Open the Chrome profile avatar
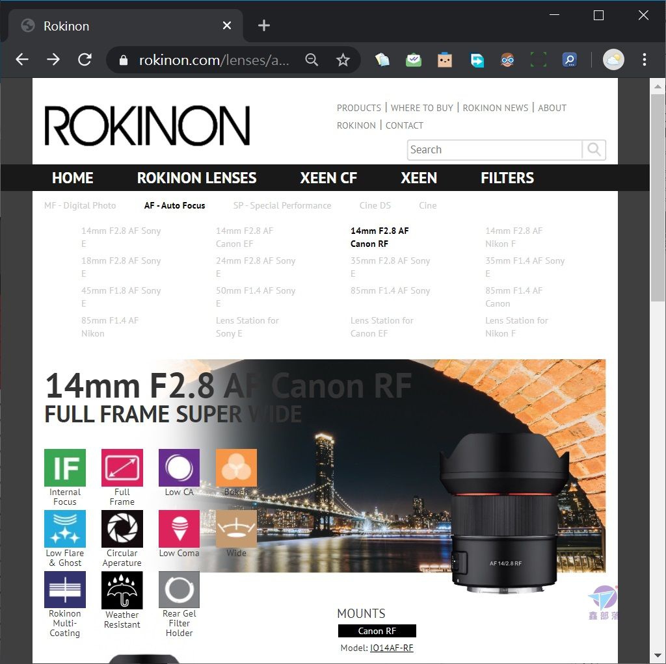The image size is (666, 664). tap(613, 59)
